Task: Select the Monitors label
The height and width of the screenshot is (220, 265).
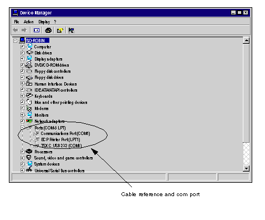Action: coord(42,115)
